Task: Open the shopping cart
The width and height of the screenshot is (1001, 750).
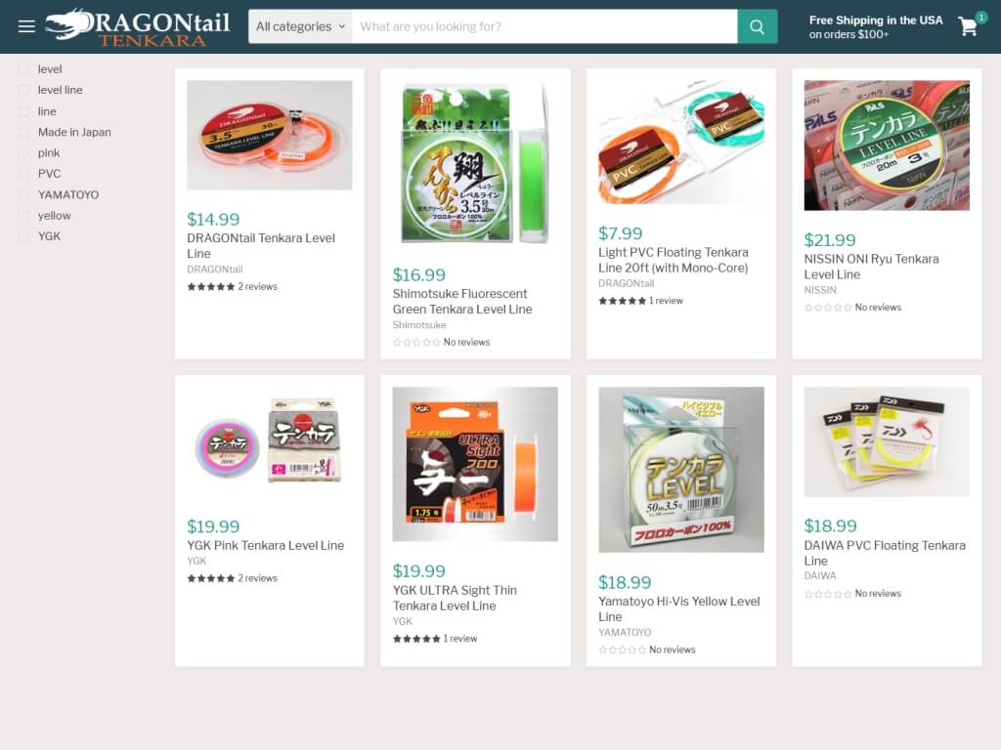Action: (x=968, y=26)
